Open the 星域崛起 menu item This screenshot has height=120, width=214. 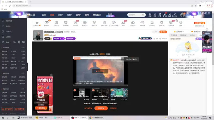97,15
